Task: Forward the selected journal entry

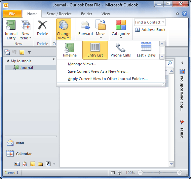Action: click(x=85, y=28)
